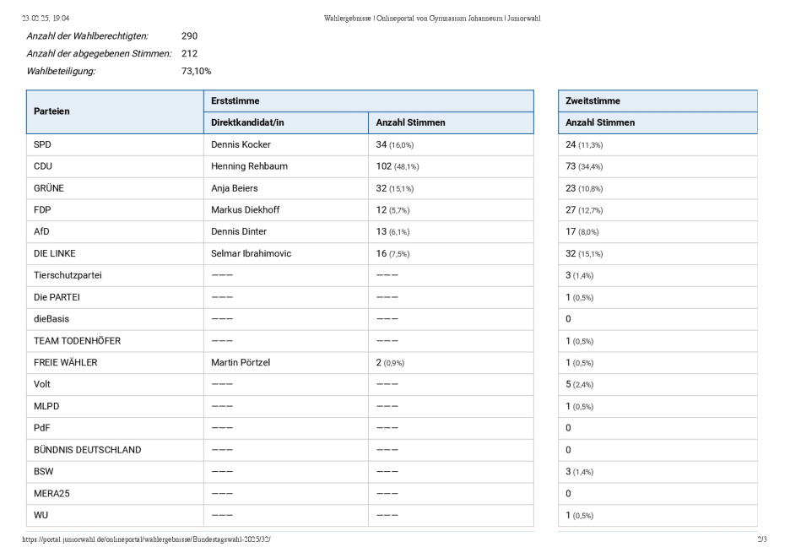
Task: Select the Direktkandidat/in column header
Action: point(247,122)
